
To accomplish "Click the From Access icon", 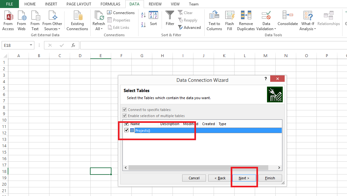I will (8, 16).
